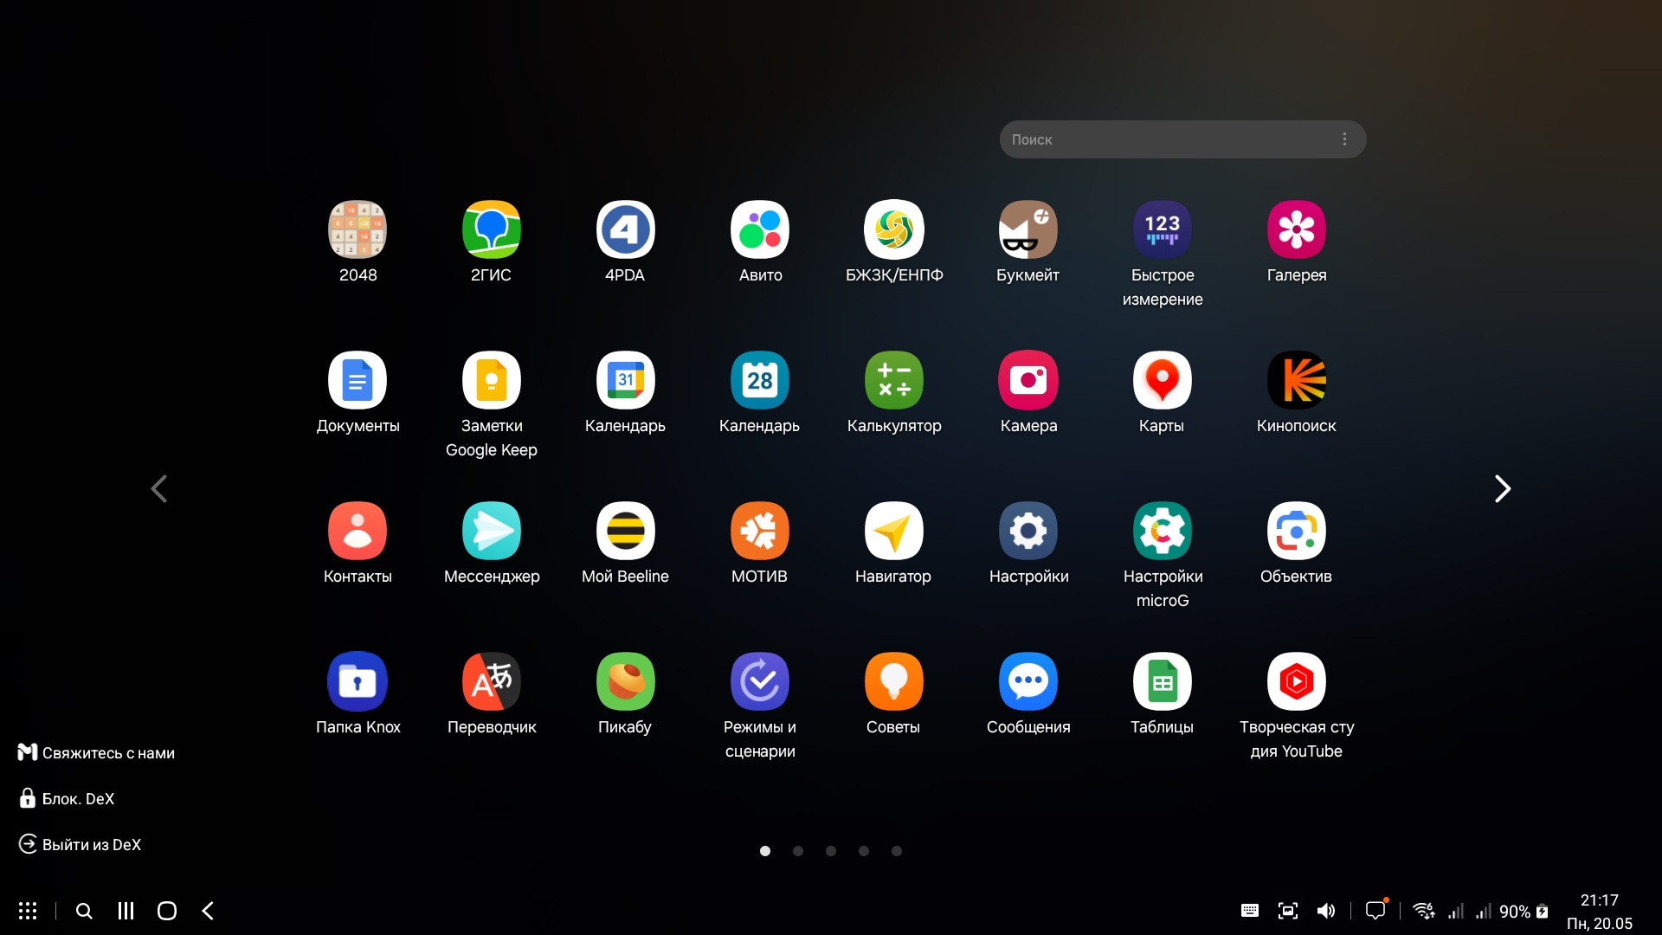Open the 2048 game app
This screenshot has height=935, width=1662.
[x=358, y=229]
